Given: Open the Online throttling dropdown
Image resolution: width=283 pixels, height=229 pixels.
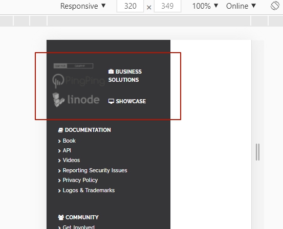Looking at the screenshot, I should [241, 6].
